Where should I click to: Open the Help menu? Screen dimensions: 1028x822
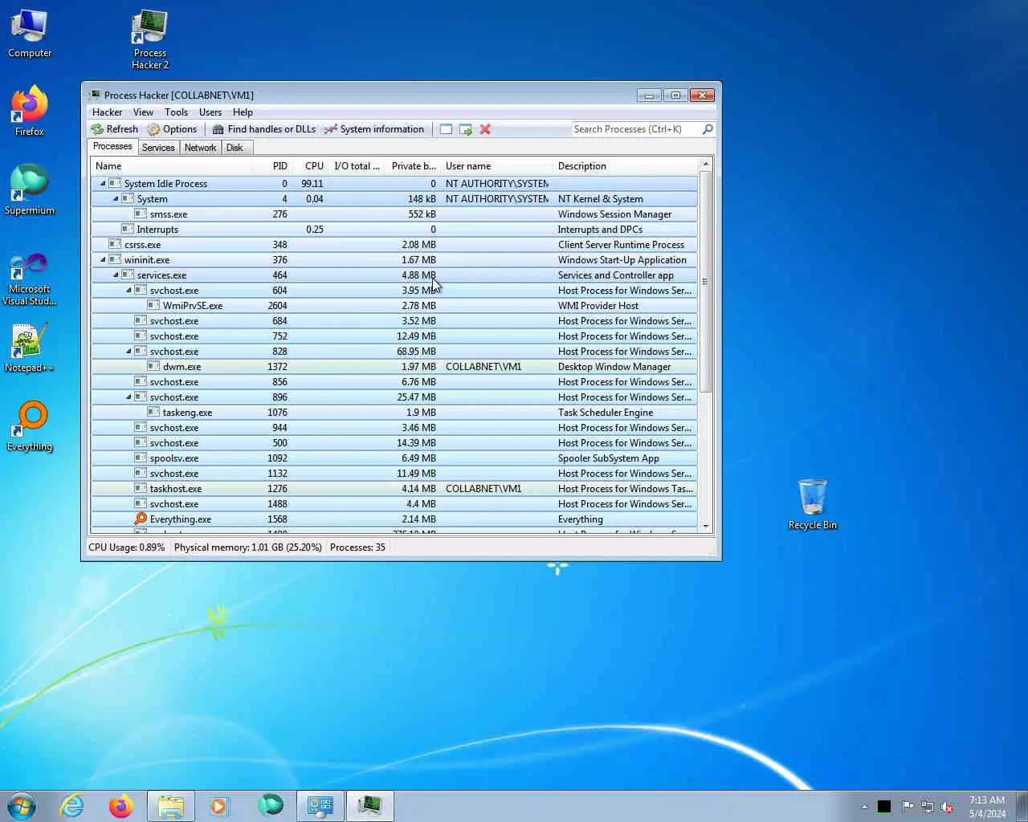pos(243,112)
